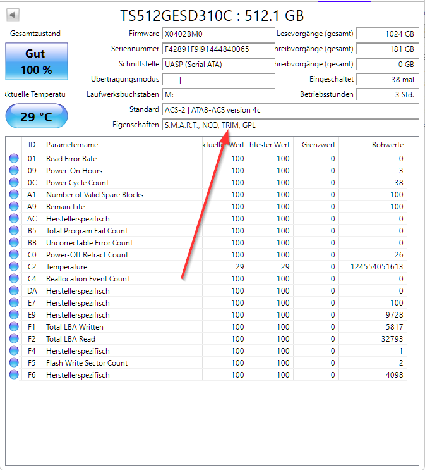This screenshot has width=425, height=470.
Task: Click the Parametername column header
Action: (122, 145)
